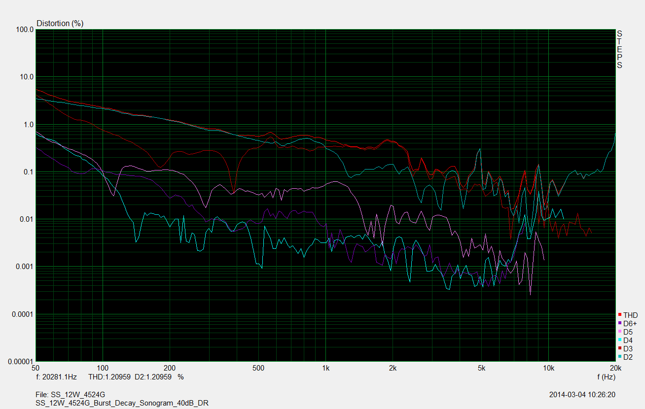Screen dimensions: 645x409
Task: Click the Distortion (%) axis title
Action: (60, 23)
